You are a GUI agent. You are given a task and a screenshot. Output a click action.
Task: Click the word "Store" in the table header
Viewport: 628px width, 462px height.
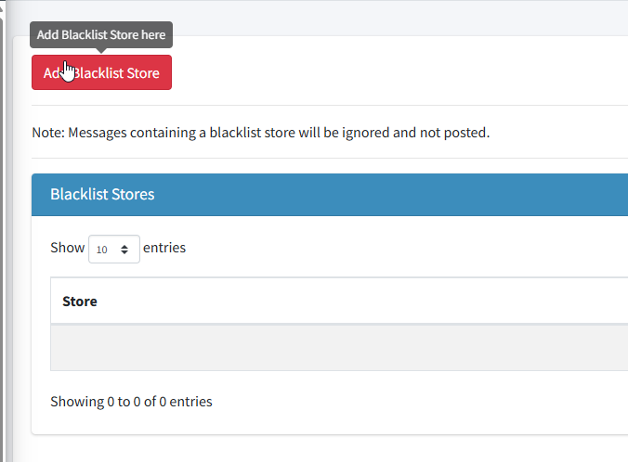(x=80, y=301)
